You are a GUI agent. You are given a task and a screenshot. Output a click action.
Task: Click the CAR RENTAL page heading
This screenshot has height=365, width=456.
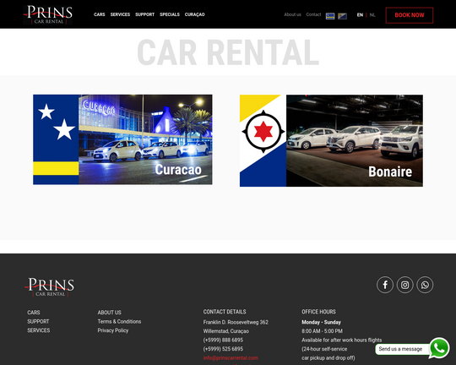(x=228, y=52)
